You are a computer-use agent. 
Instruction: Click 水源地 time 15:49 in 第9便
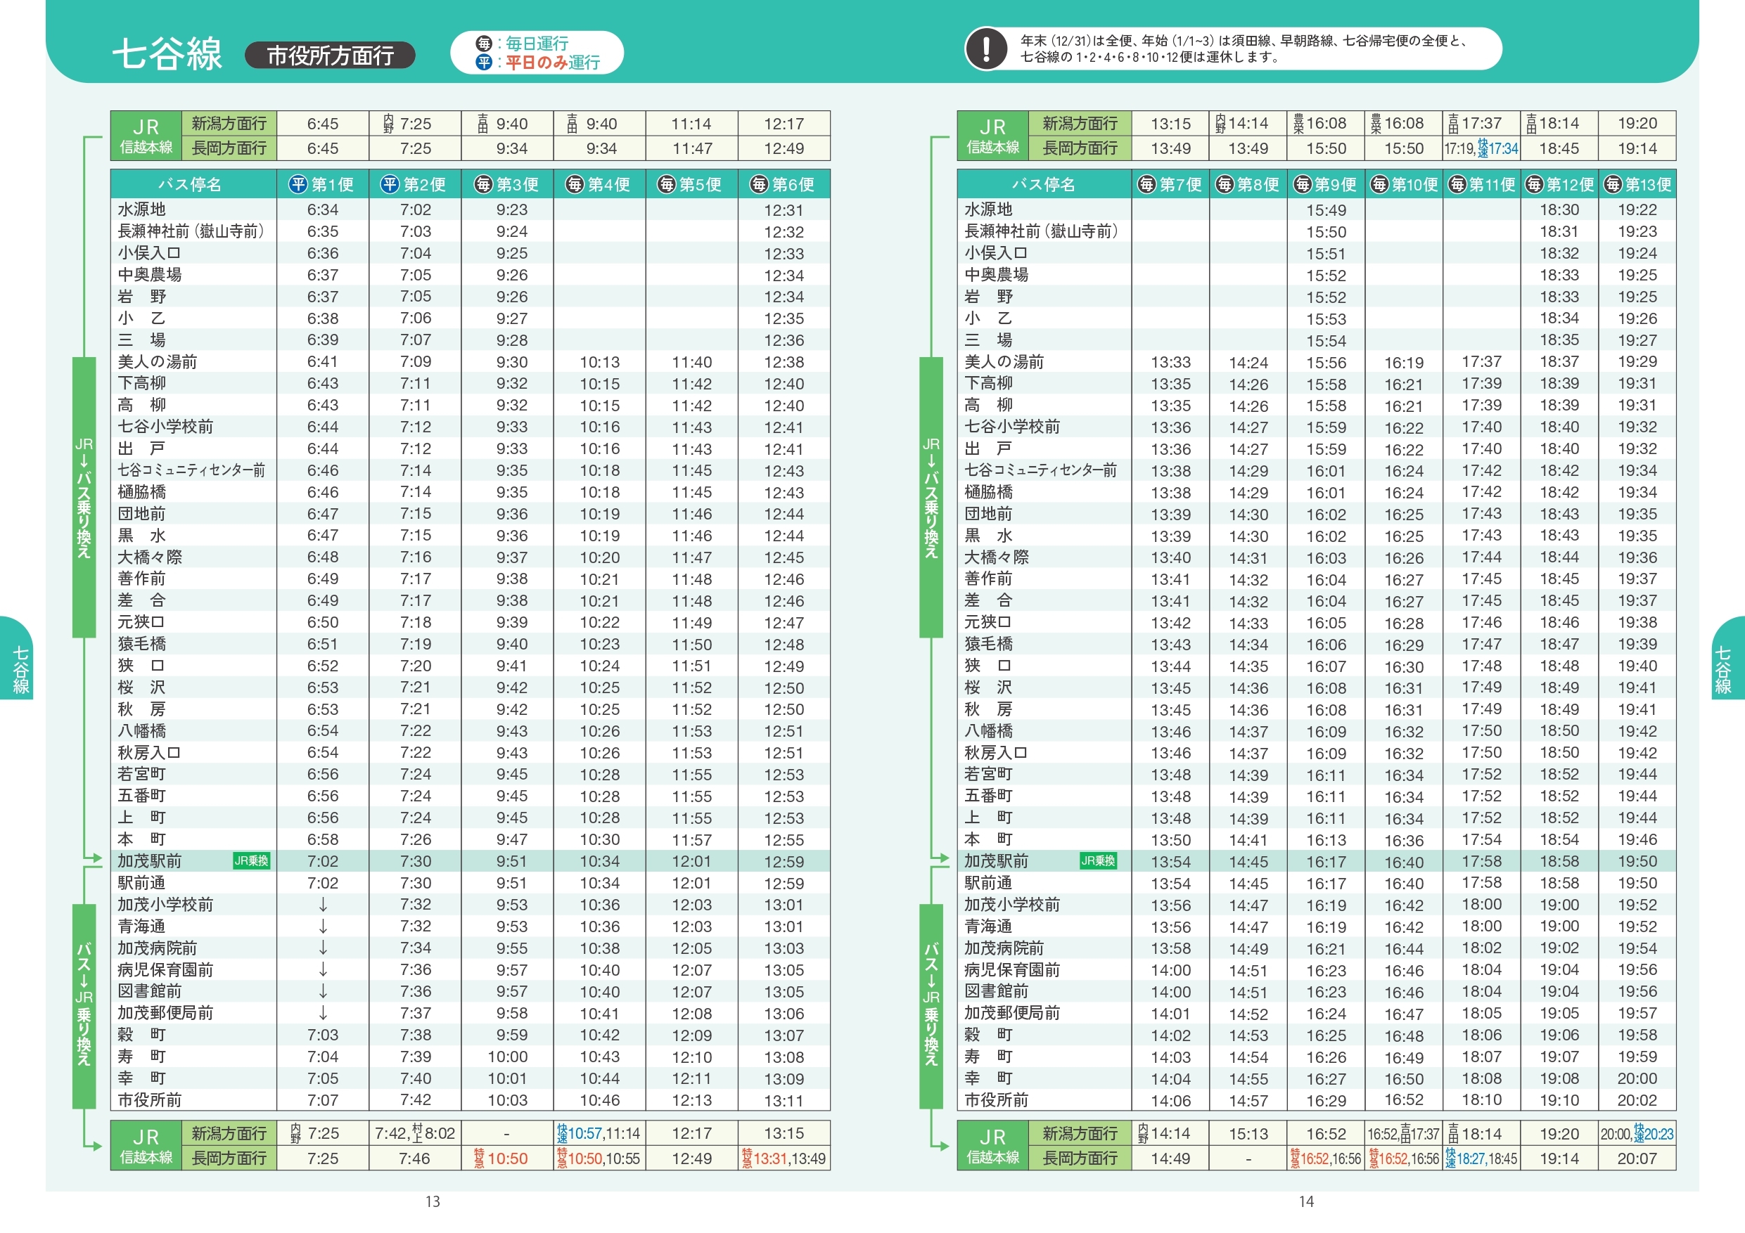[1327, 210]
